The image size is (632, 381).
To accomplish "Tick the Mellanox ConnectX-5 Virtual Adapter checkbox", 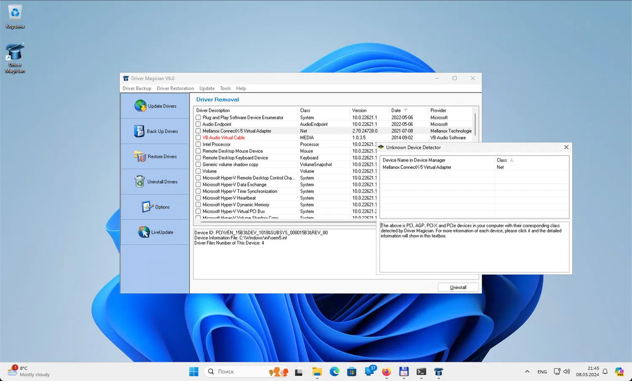I will pyautogui.click(x=198, y=131).
